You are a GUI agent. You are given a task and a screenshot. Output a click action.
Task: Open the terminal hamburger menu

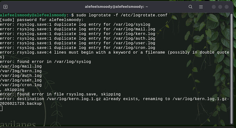pos(201,7)
